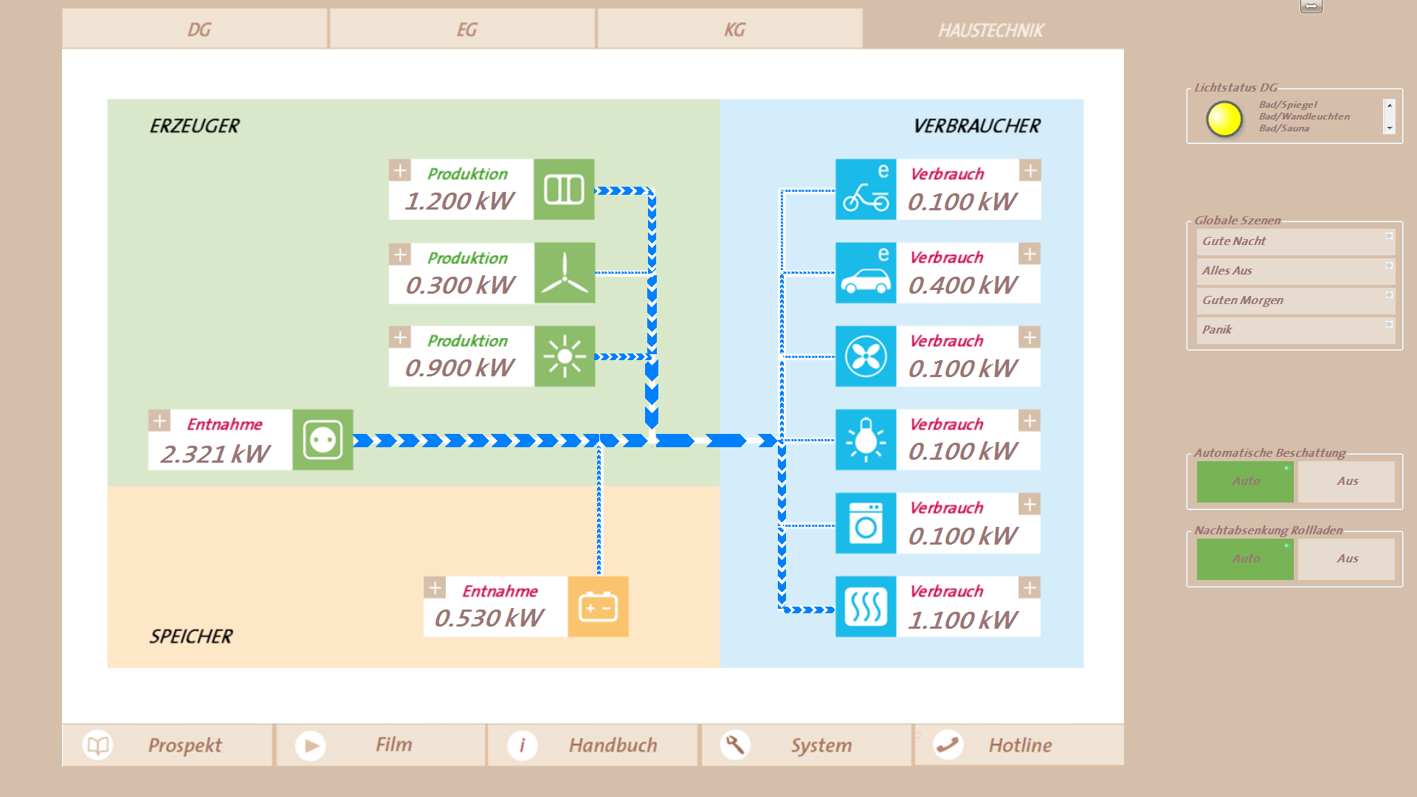Expand the fan Verbrauch plus button
The height and width of the screenshot is (797, 1417).
point(1030,337)
